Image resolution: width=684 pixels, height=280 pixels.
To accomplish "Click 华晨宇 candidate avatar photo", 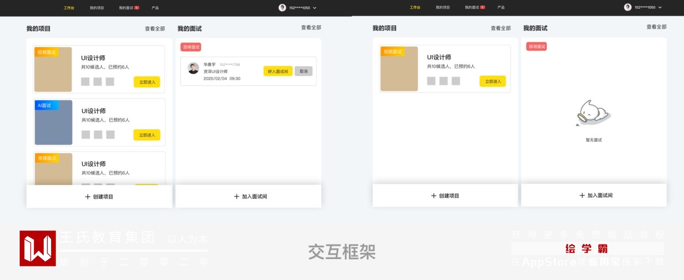I will tap(193, 68).
